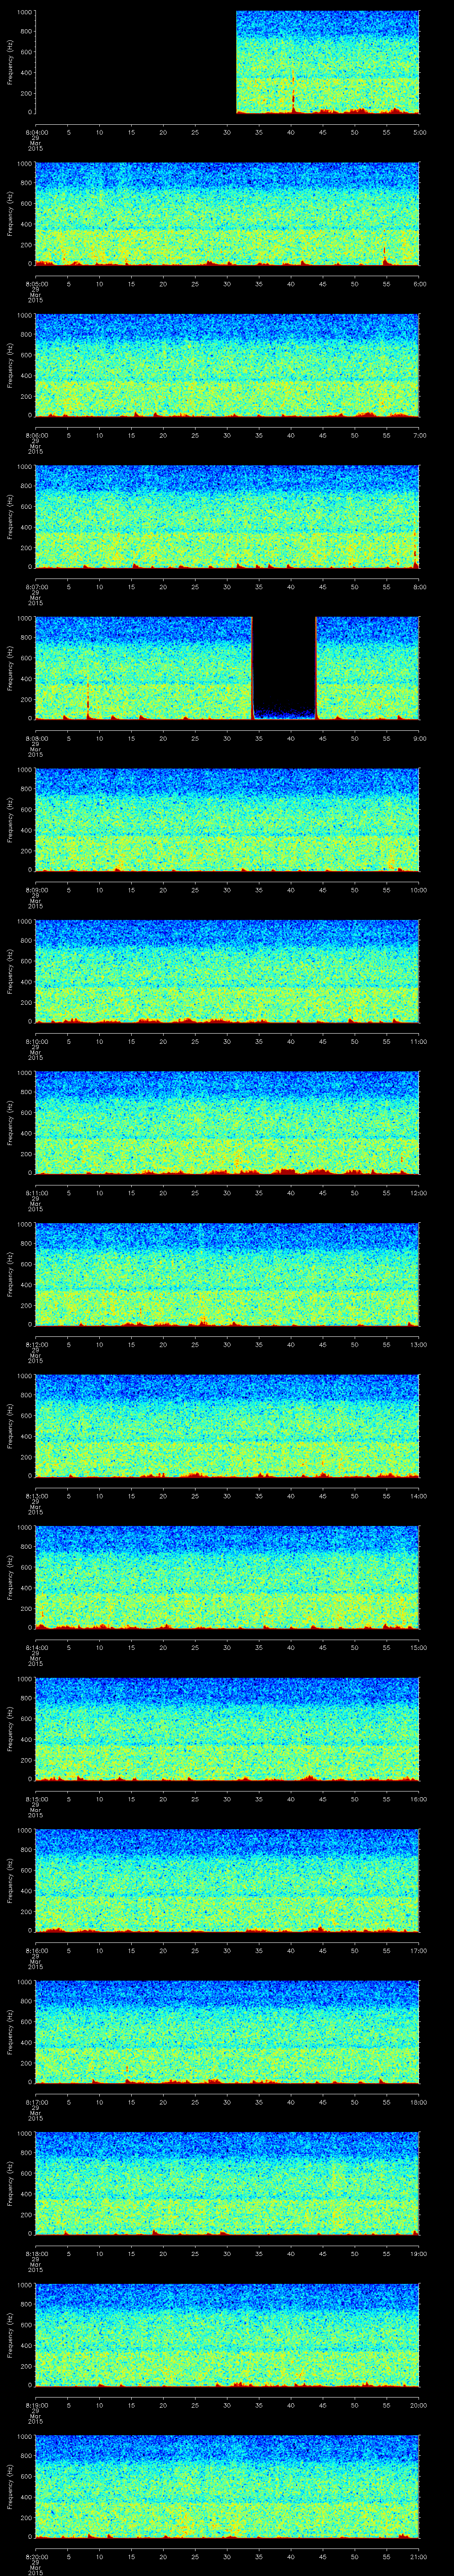
Task: Click the 8:13:00 start time label
Action: coord(35,1495)
